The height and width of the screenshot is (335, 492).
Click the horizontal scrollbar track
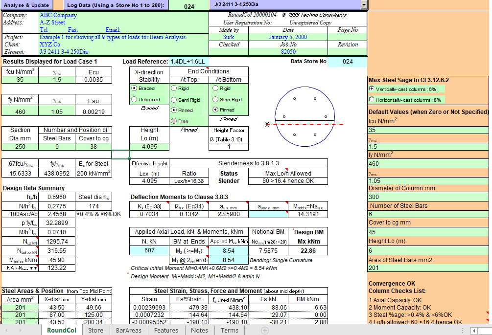click(x=484, y=331)
